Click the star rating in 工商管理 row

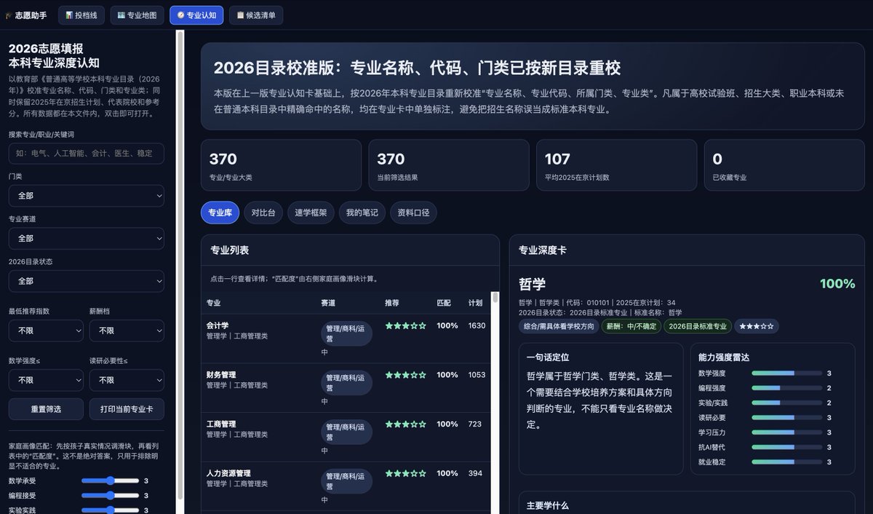point(406,424)
